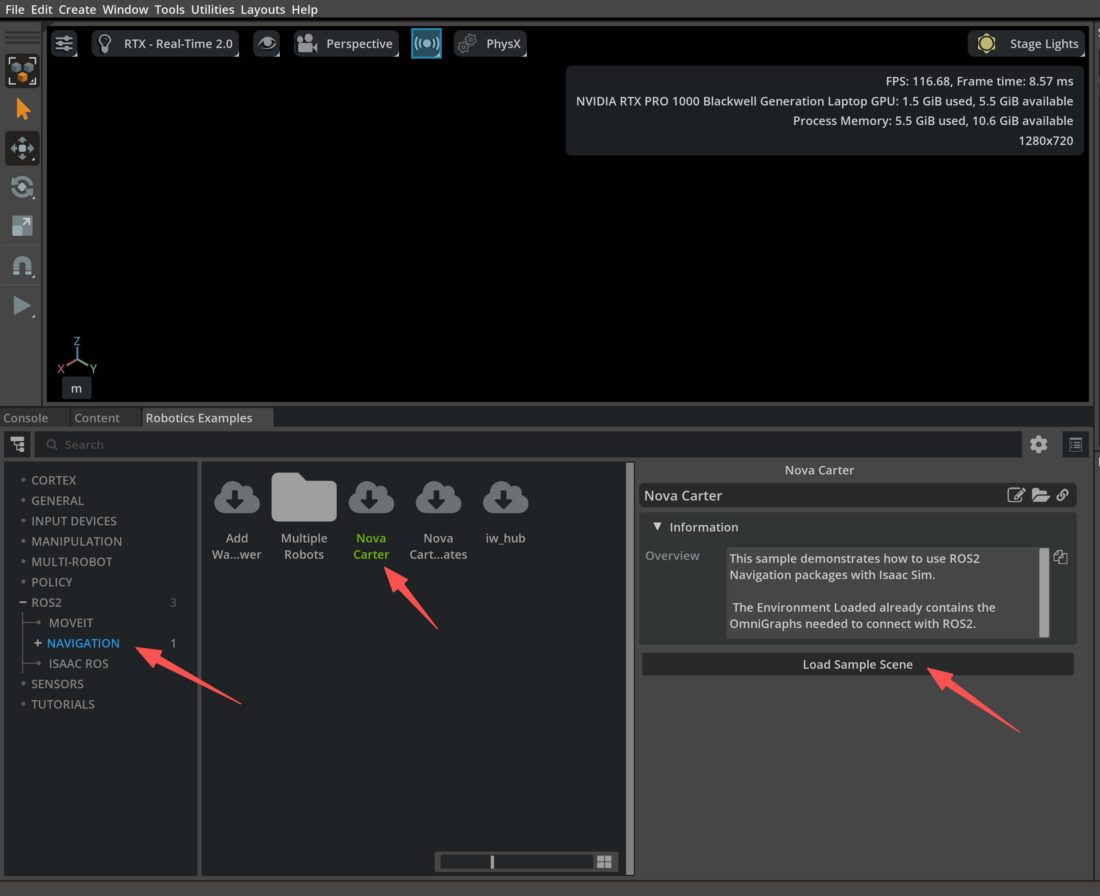This screenshot has height=896, width=1100.
Task: Select CORTEX category
Action: click(x=54, y=481)
